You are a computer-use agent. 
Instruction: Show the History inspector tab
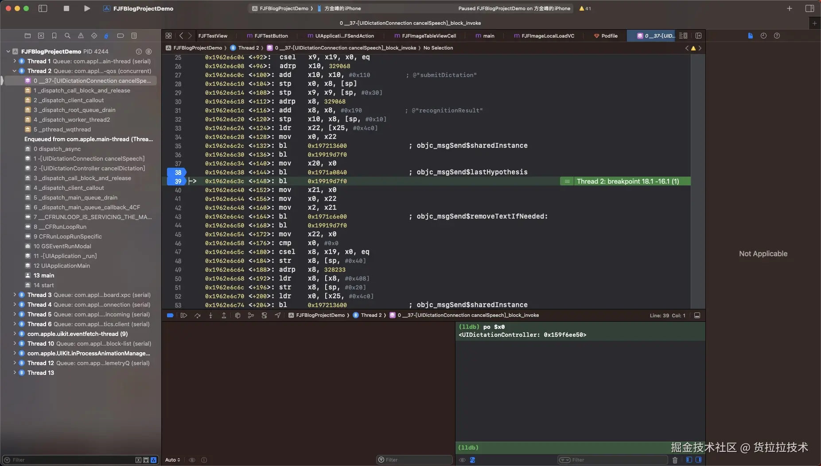pos(763,36)
